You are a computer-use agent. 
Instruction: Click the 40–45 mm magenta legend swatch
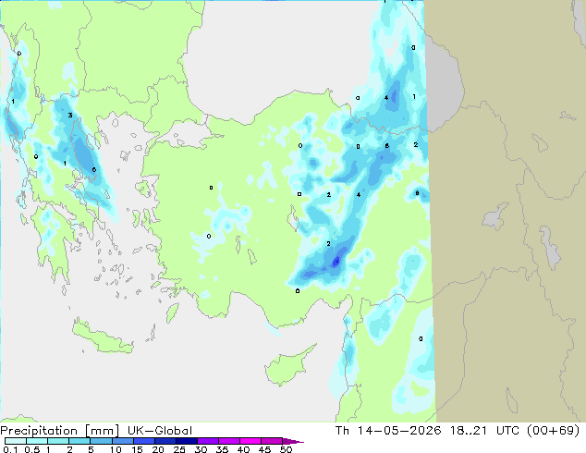[250, 441]
